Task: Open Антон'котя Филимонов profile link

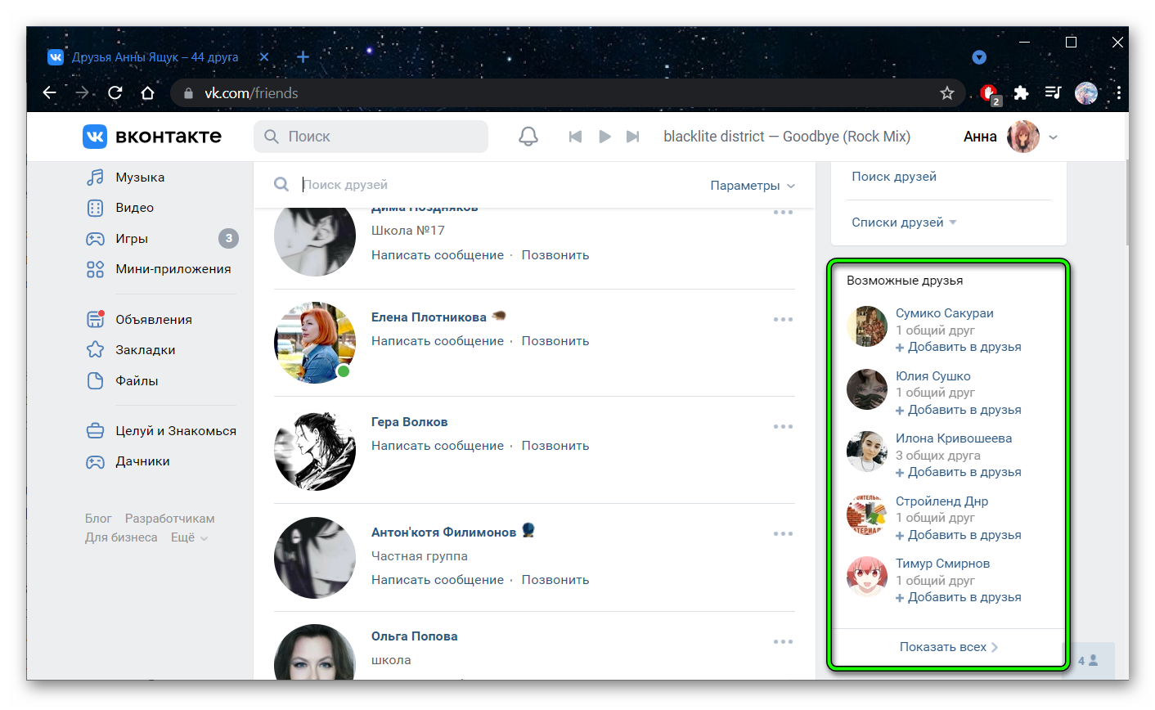Action: (444, 532)
